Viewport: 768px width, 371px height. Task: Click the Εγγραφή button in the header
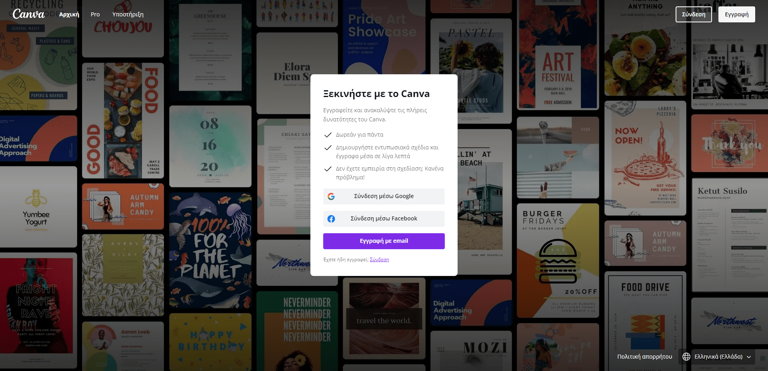[737, 14]
